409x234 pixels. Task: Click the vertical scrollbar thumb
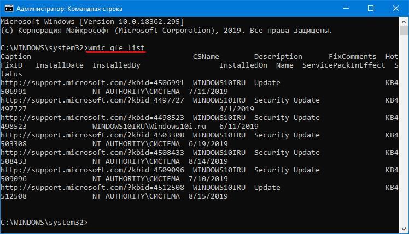404,31
